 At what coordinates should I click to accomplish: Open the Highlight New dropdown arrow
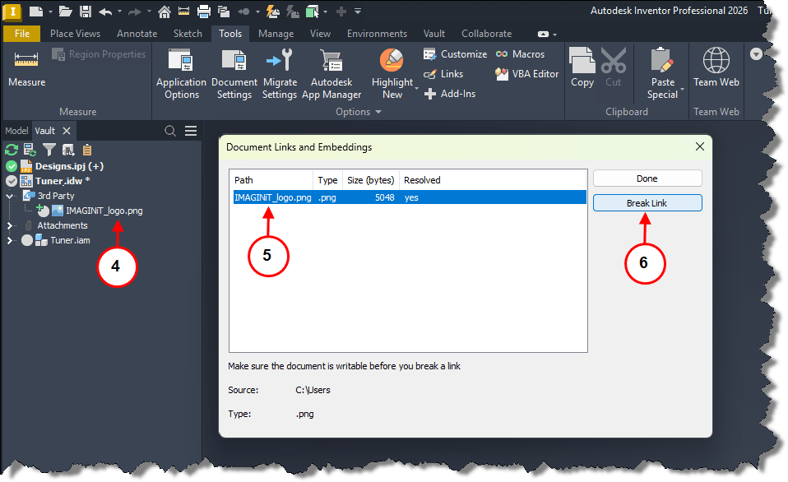pos(416,89)
